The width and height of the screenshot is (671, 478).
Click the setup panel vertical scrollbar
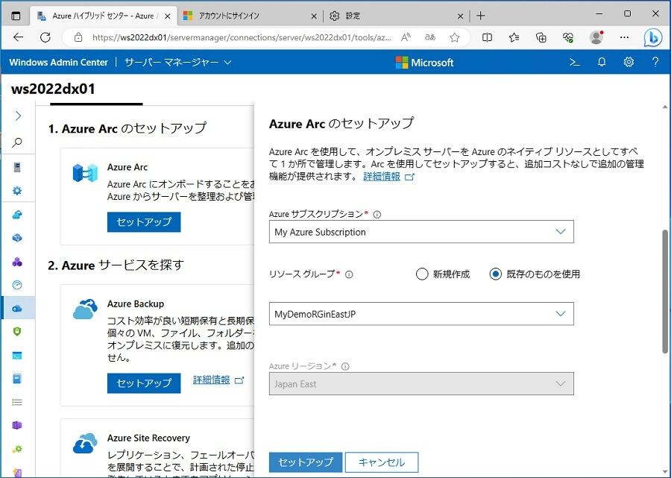coord(664,291)
